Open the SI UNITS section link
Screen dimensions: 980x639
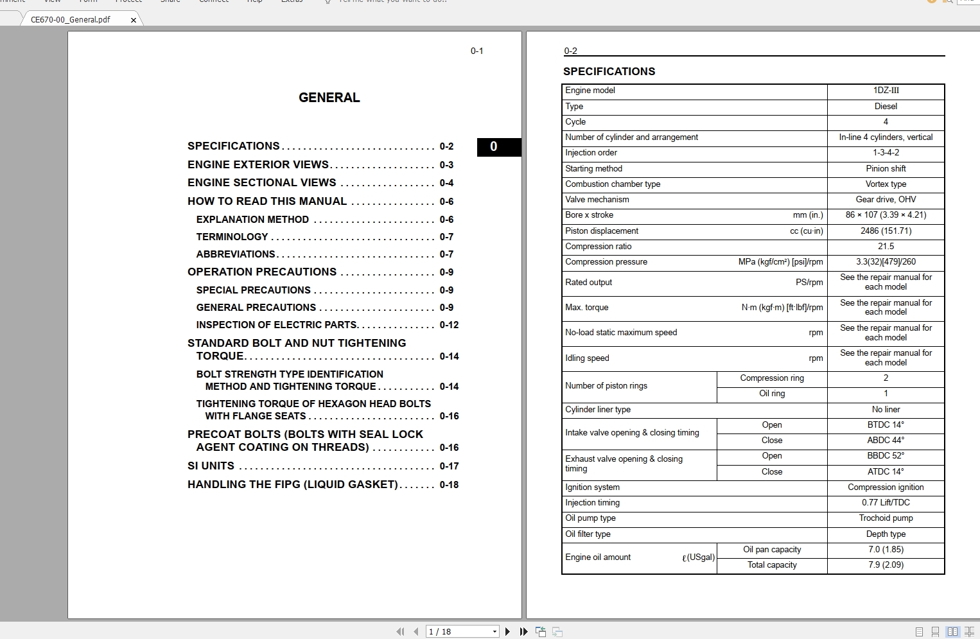pos(209,466)
